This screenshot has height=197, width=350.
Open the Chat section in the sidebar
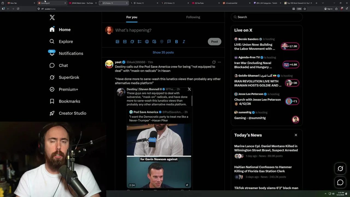click(x=59, y=65)
